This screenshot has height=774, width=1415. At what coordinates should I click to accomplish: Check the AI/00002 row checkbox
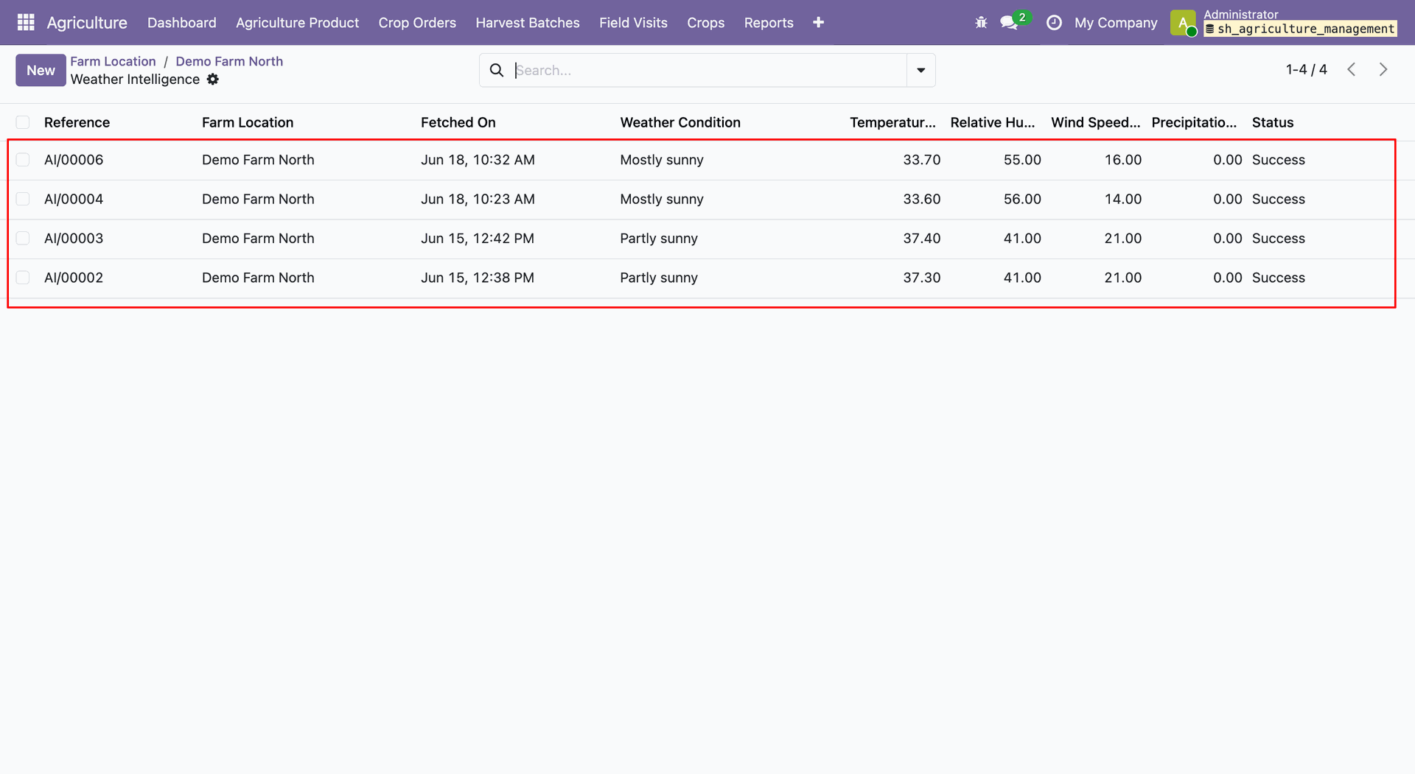click(23, 278)
